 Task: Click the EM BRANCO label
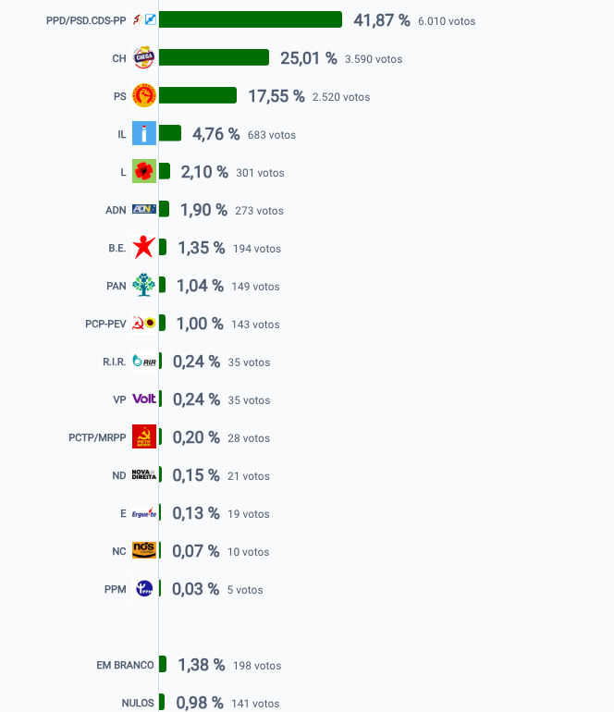125,665
